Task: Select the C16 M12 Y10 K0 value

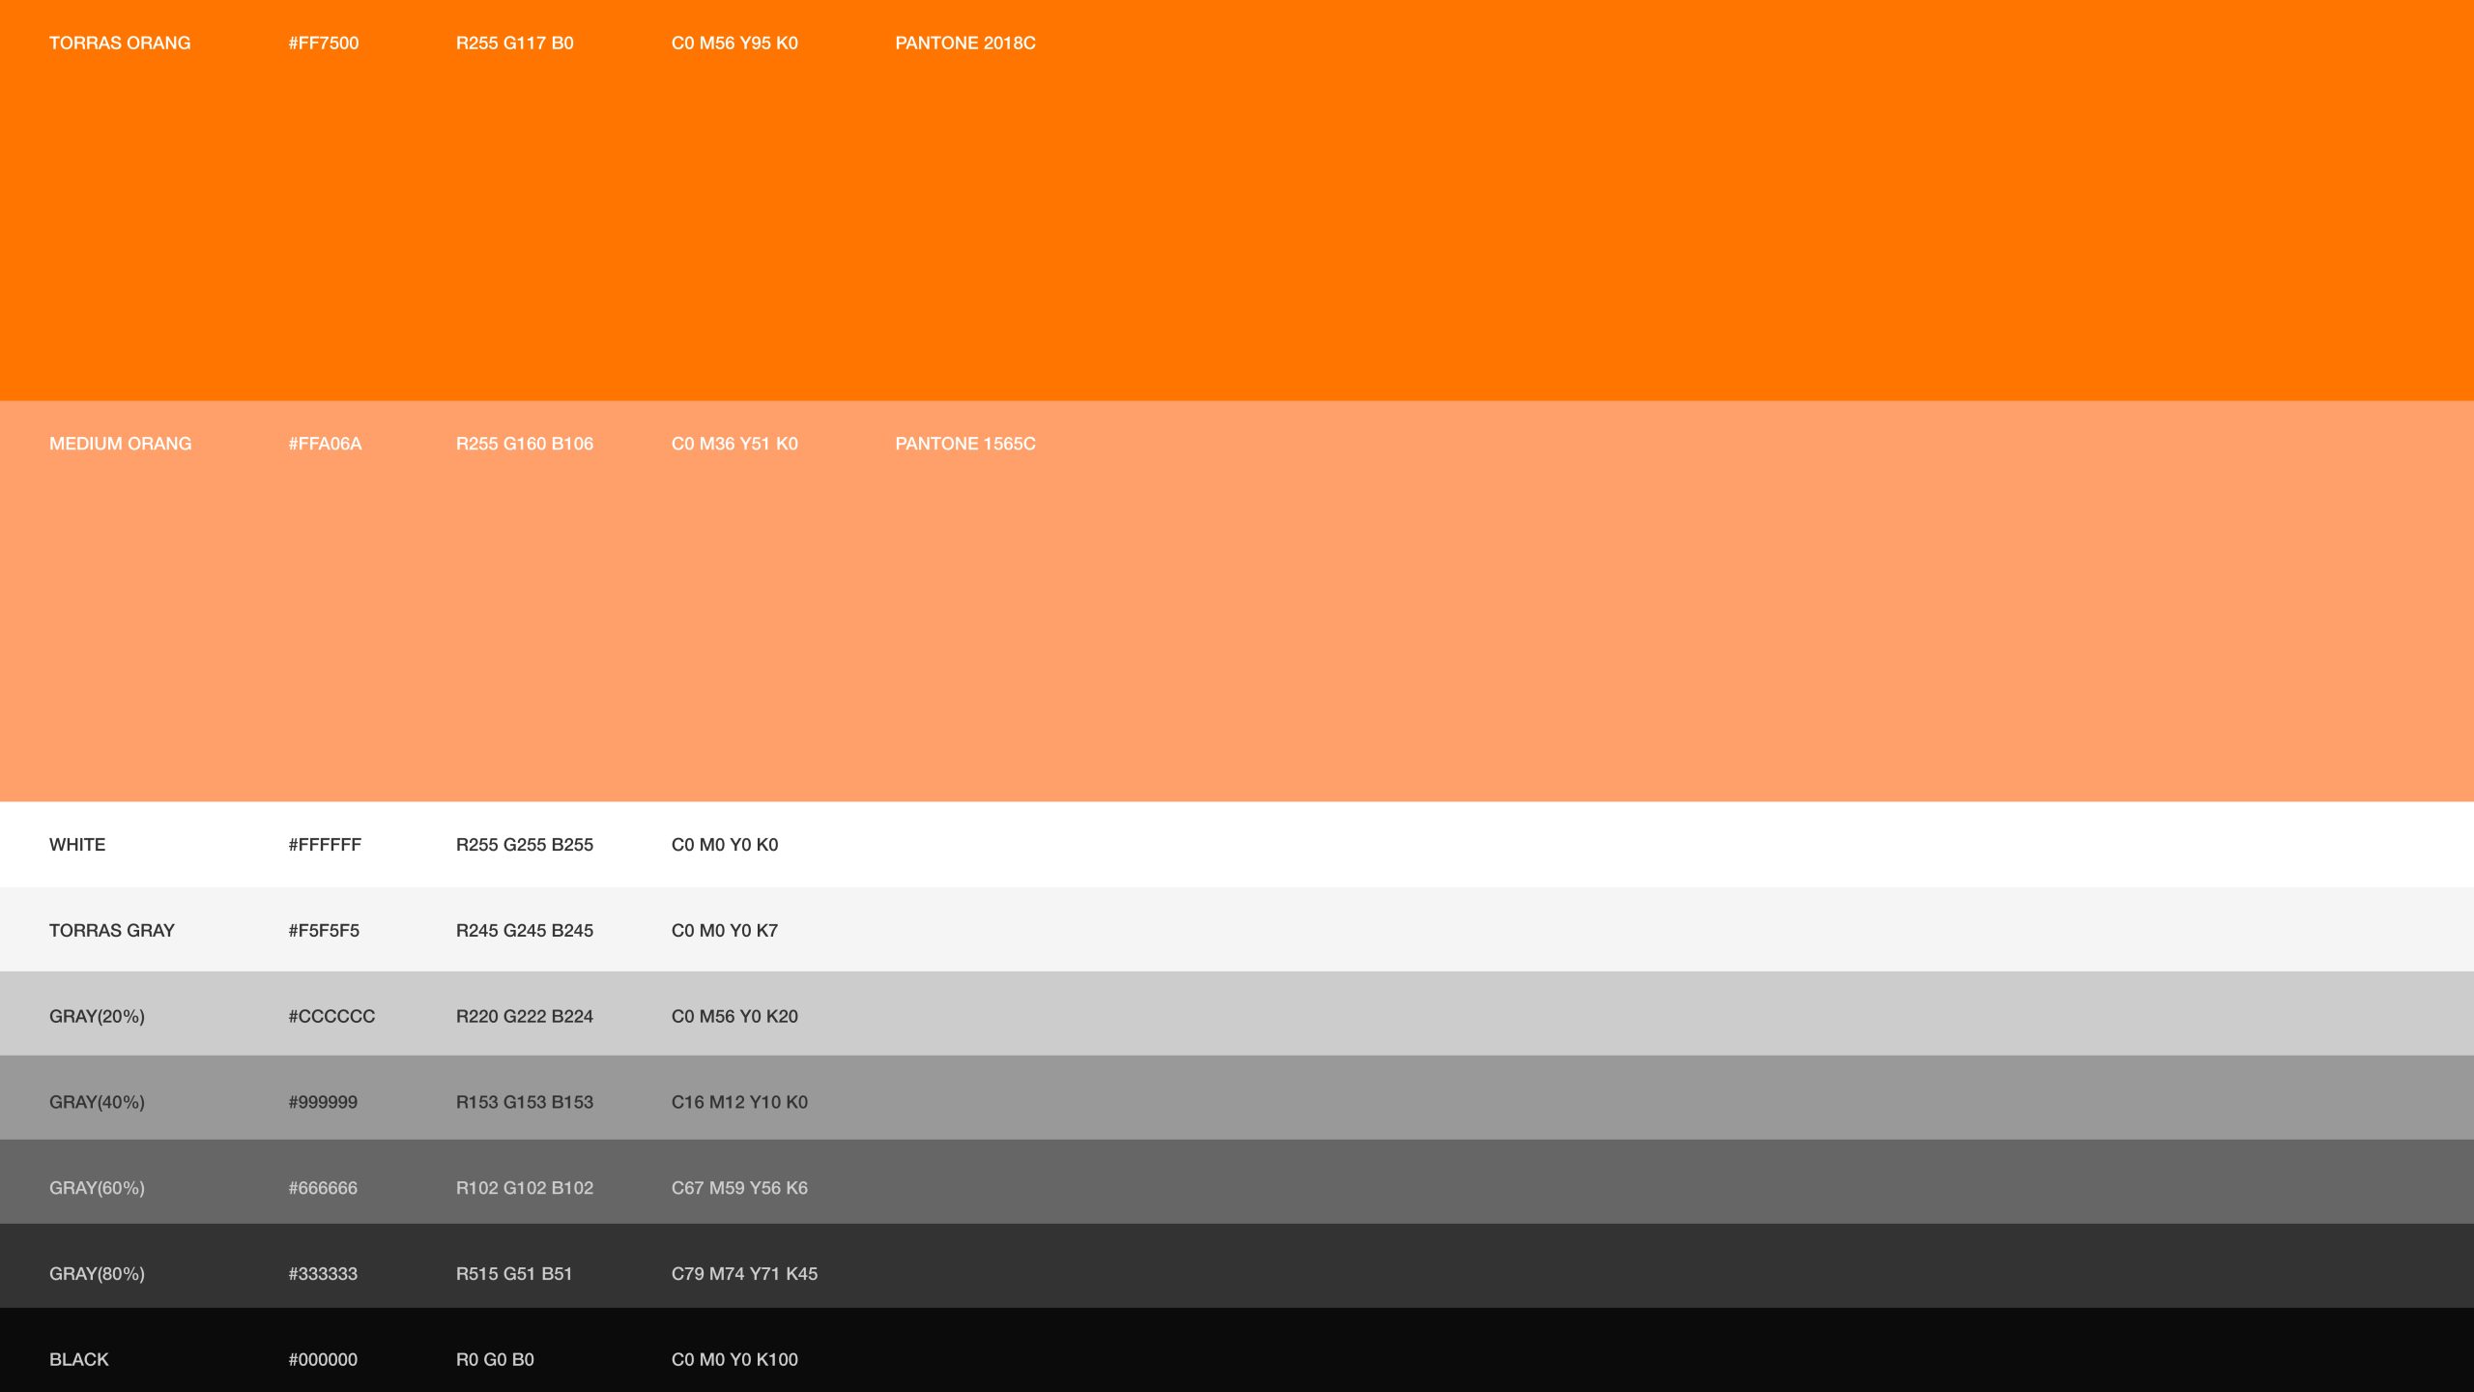Action: coord(739,1103)
